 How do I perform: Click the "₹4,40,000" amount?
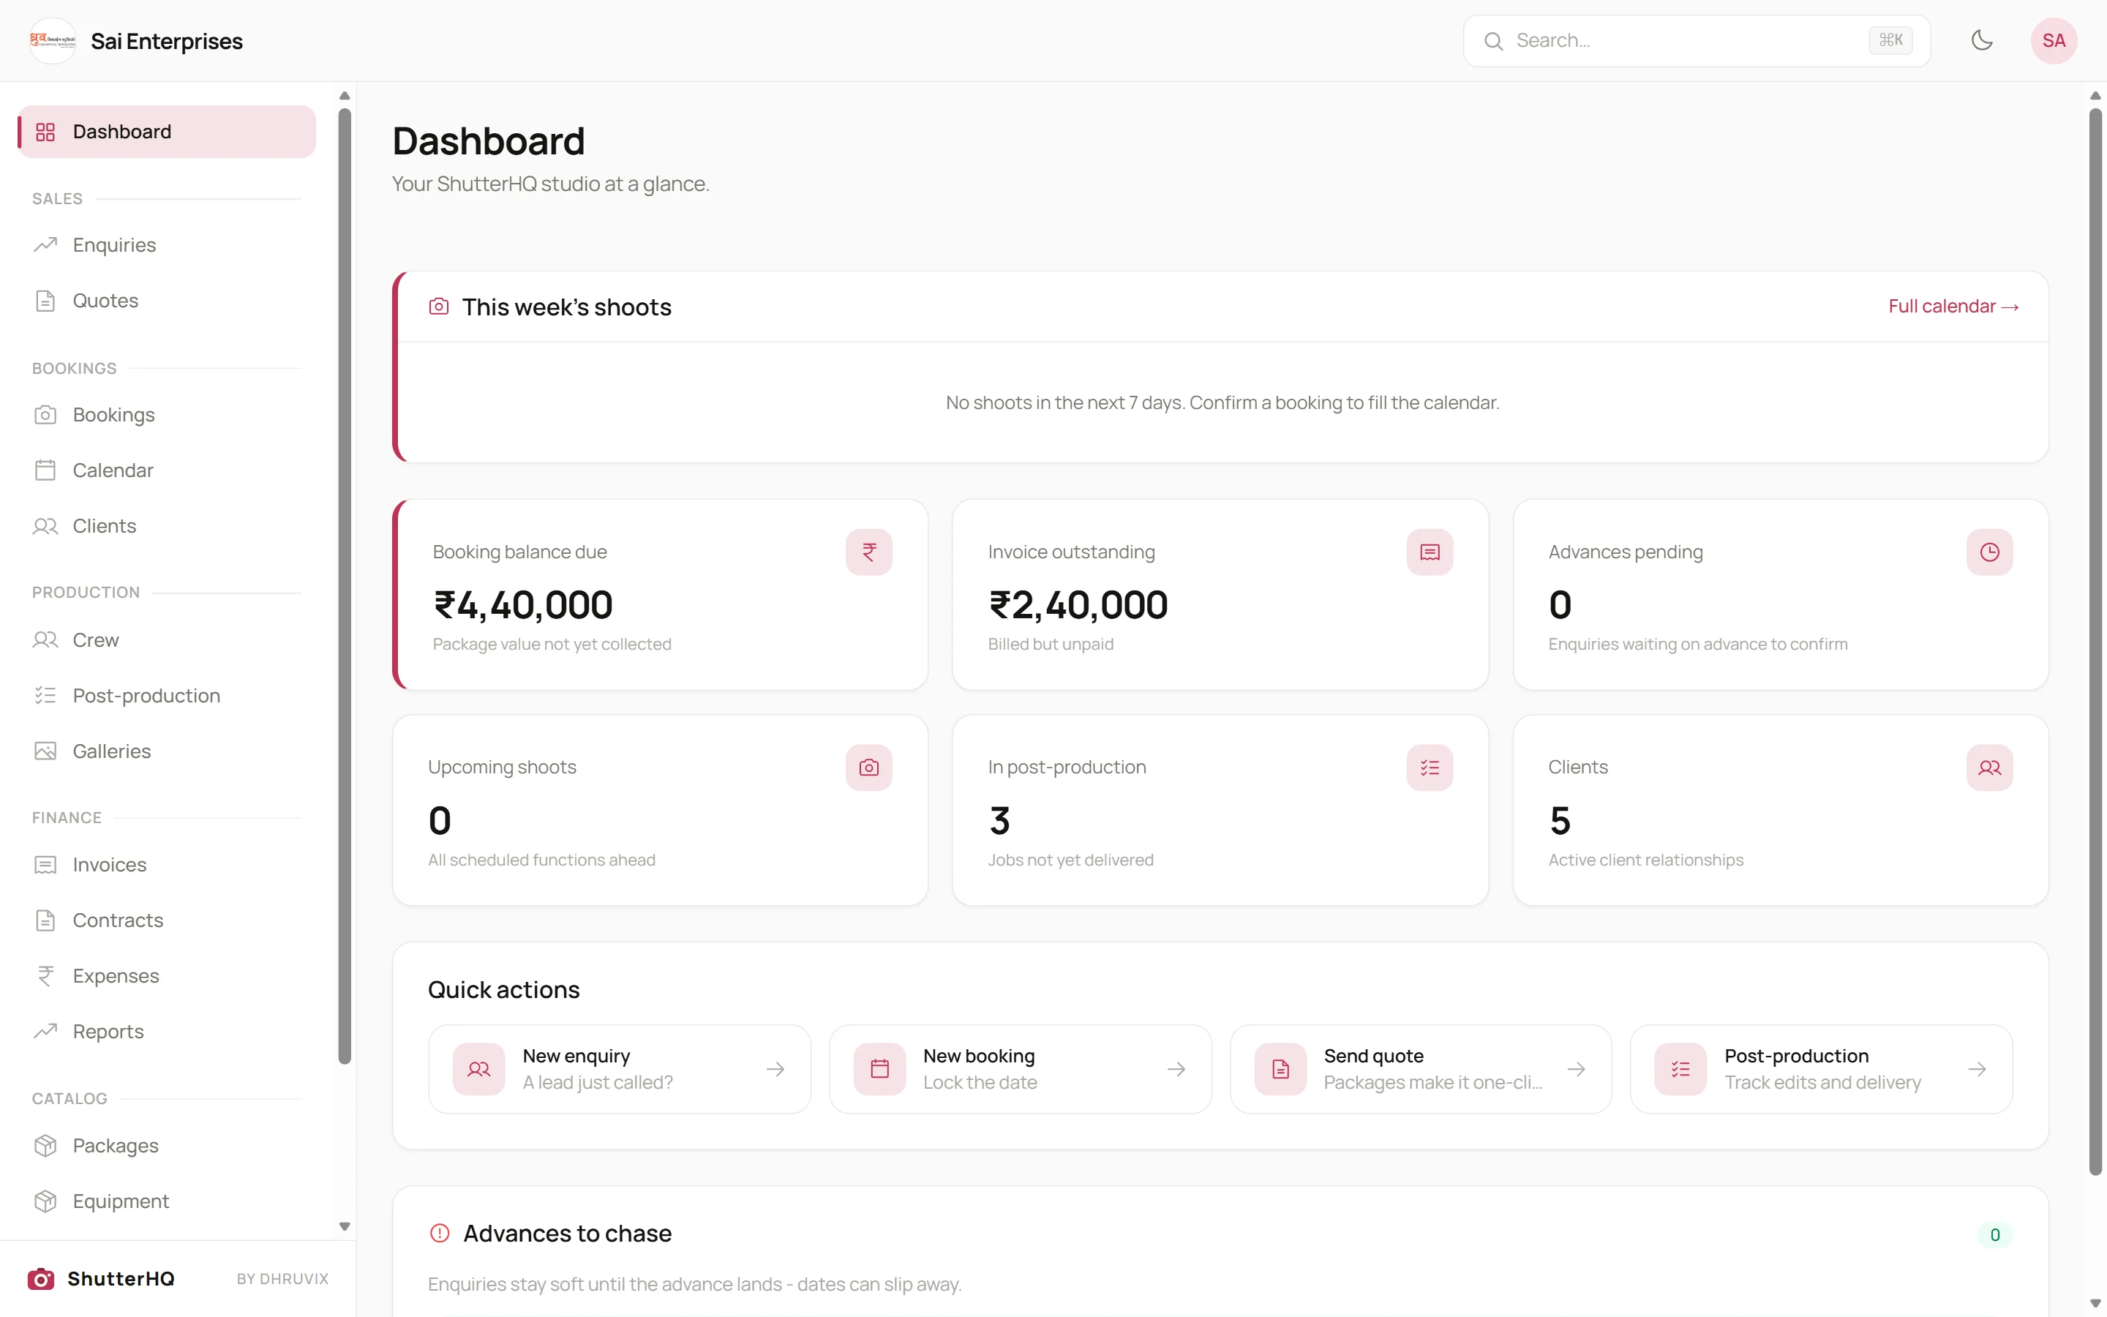tap(523, 605)
